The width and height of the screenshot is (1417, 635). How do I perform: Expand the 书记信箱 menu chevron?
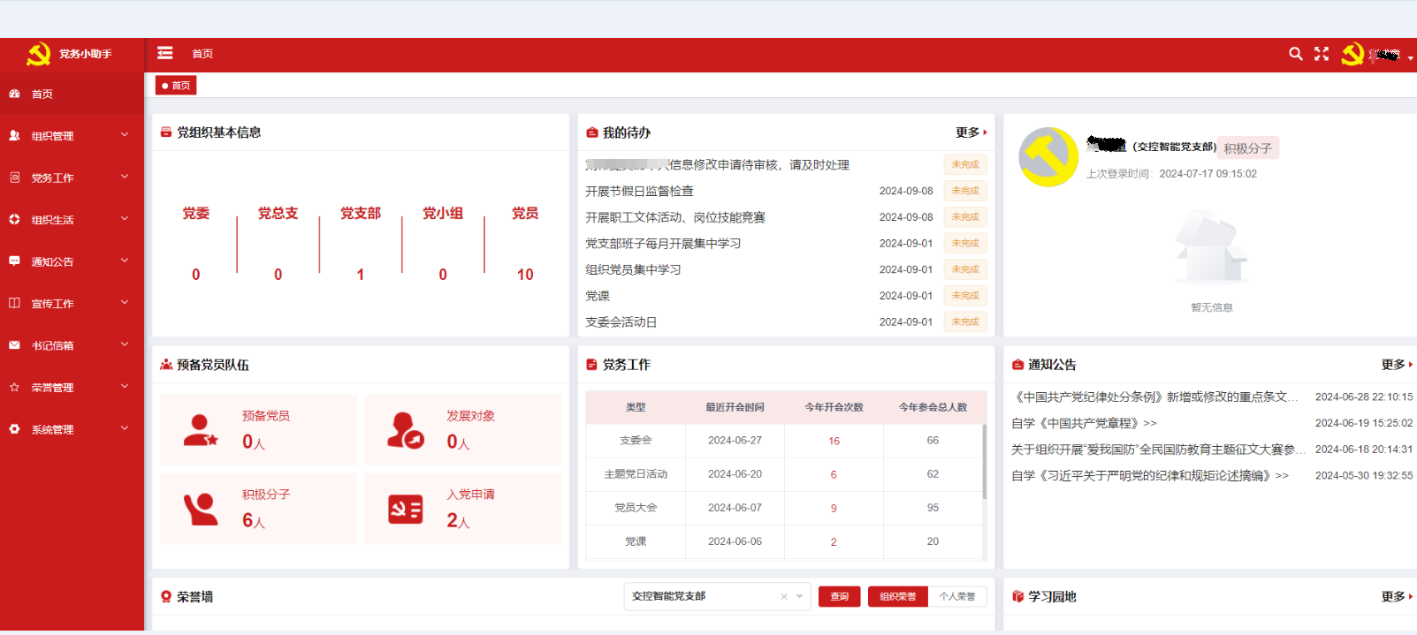point(125,344)
